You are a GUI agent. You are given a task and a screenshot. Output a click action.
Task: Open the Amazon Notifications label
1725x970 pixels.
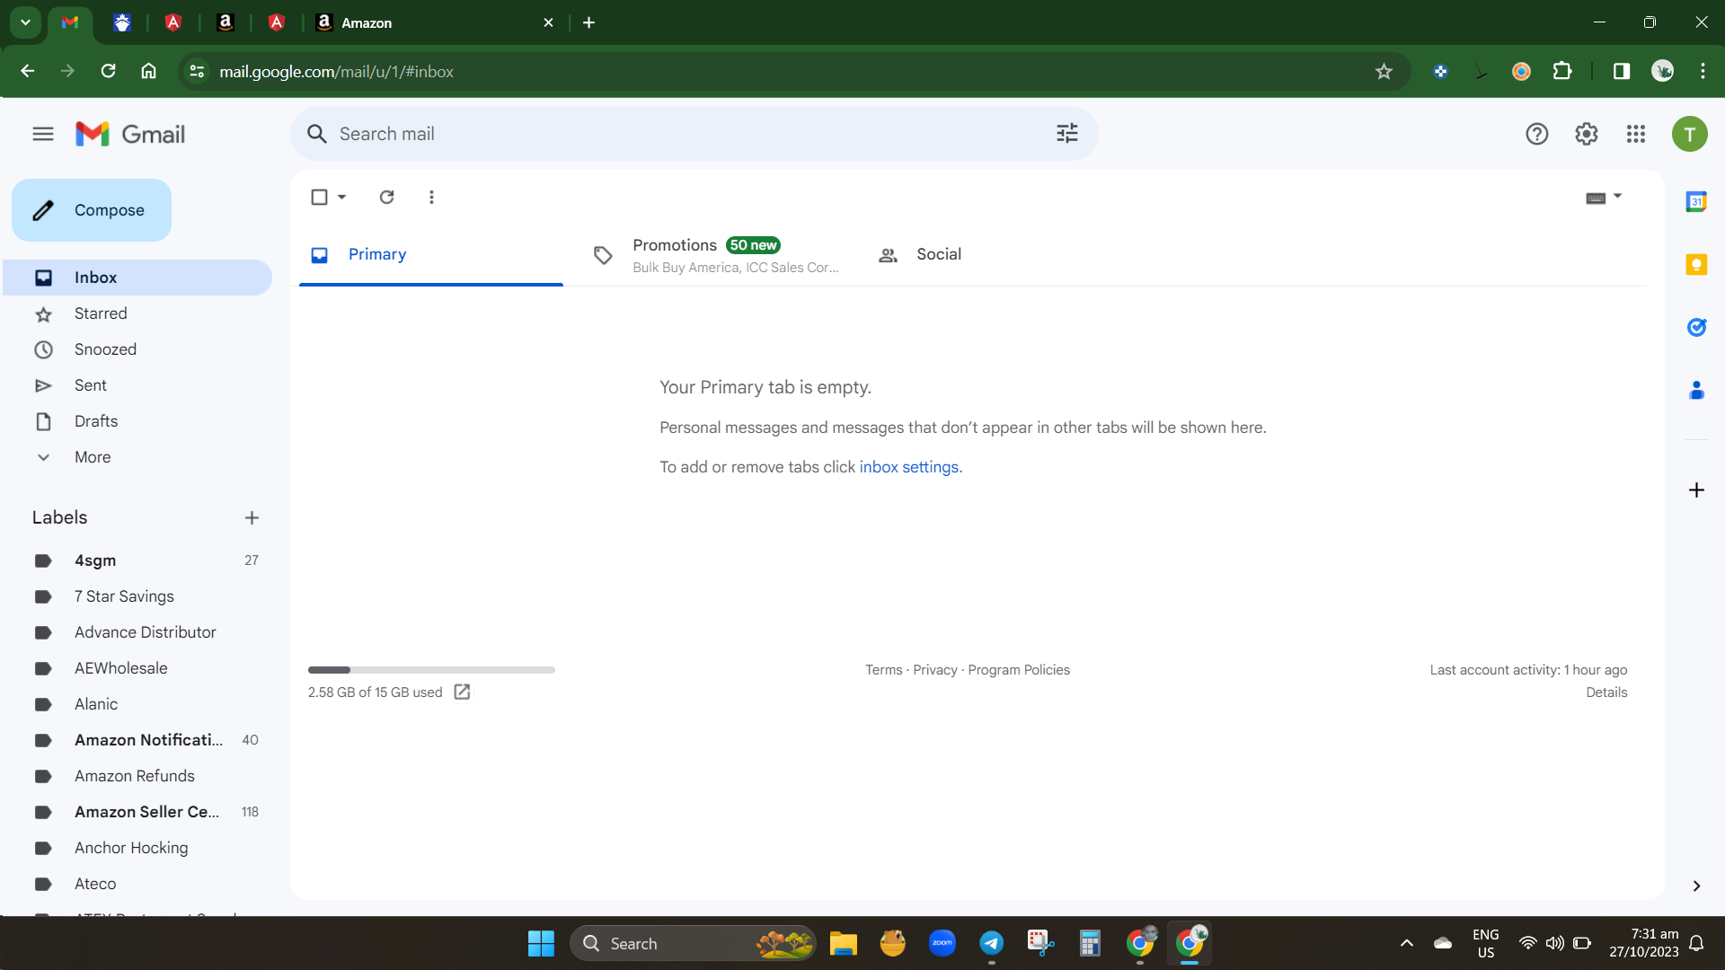(x=137, y=740)
